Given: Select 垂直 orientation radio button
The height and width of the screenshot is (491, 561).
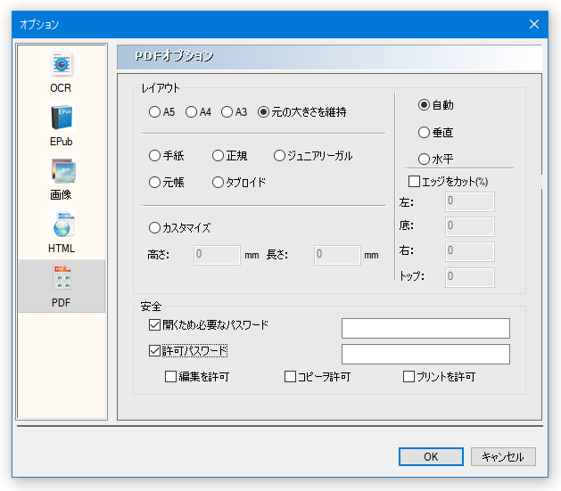Looking at the screenshot, I should [x=424, y=132].
